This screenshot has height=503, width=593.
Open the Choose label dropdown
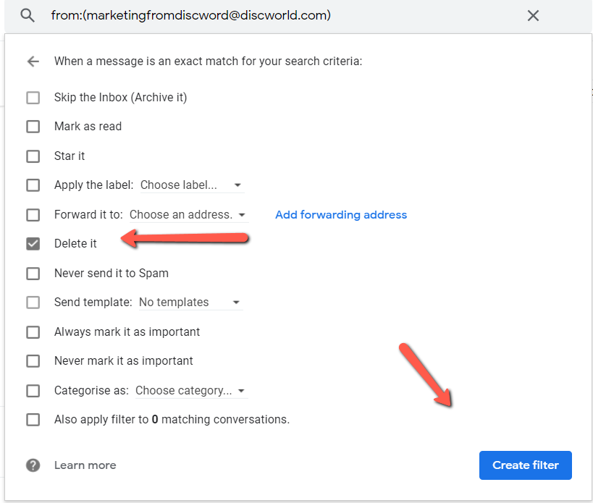(x=191, y=185)
